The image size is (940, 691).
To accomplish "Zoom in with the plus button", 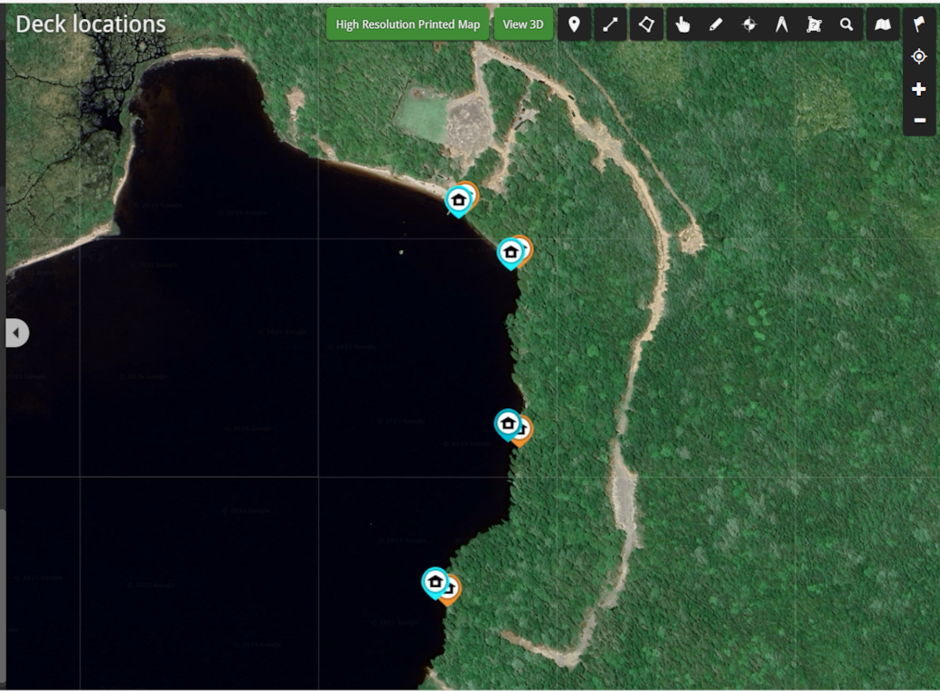I will pyautogui.click(x=919, y=89).
